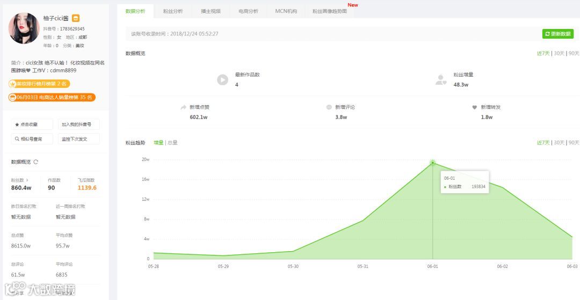Image resolution: width=580 pixels, height=300 pixels.
Task: Click the 06-02 label on chart axis
Action: [x=503, y=266]
